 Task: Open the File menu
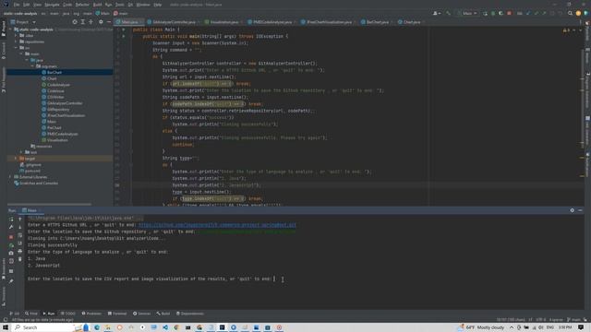click(x=17, y=5)
